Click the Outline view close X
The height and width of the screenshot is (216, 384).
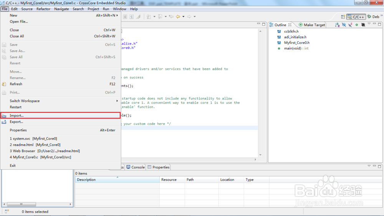[x=290, y=25]
